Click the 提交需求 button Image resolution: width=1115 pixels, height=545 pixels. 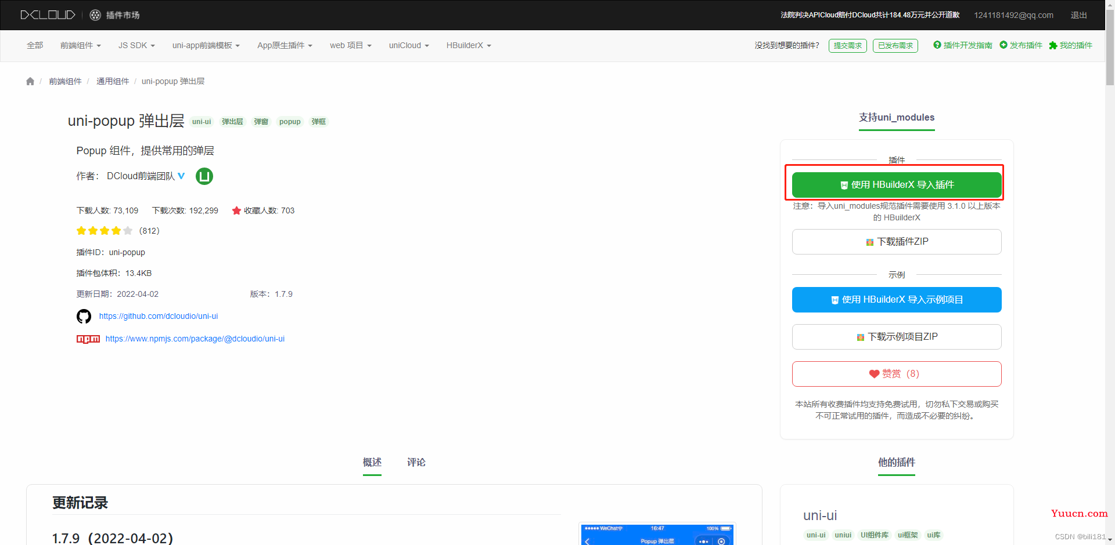pos(848,46)
